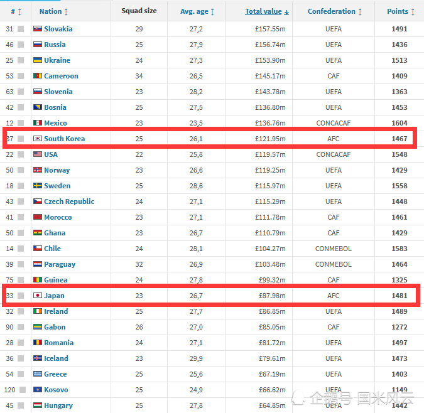This screenshot has width=424, height=413.
Task: Select Bosnia's points value 1453
Action: 400,107
